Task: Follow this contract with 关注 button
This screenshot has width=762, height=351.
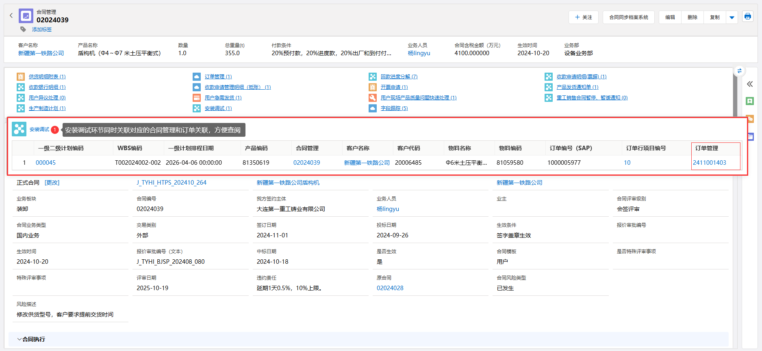Action: pyautogui.click(x=583, y=17)
